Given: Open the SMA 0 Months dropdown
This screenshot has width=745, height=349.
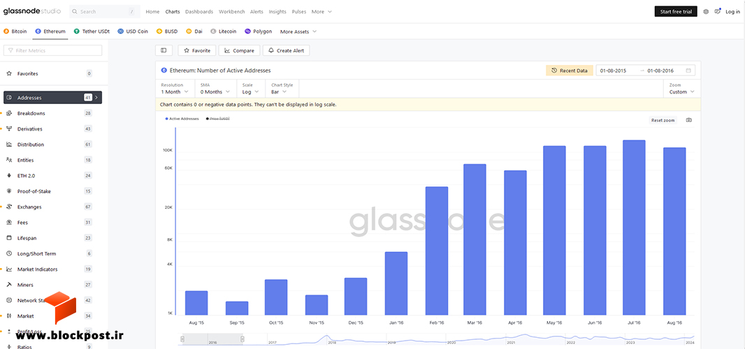Looking at the screenshot, I should [215, 89].
